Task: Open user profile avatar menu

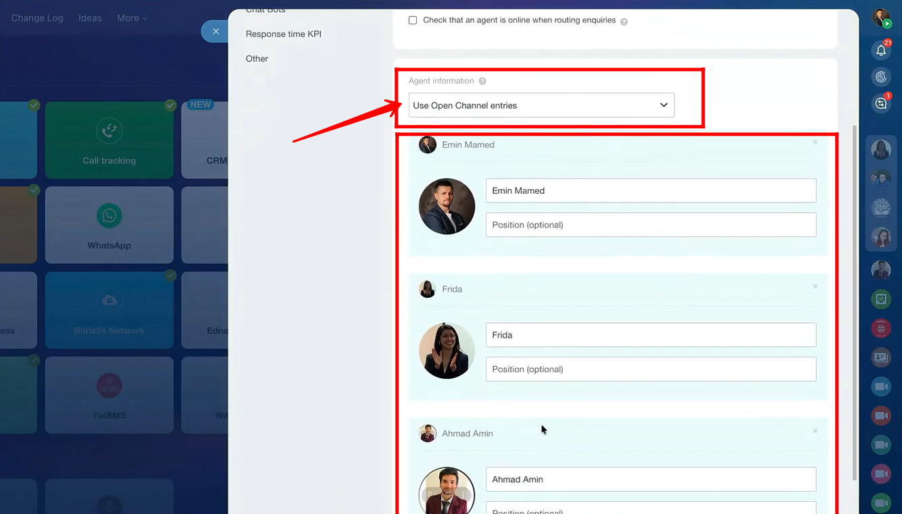Action: (x=880, y=18)
